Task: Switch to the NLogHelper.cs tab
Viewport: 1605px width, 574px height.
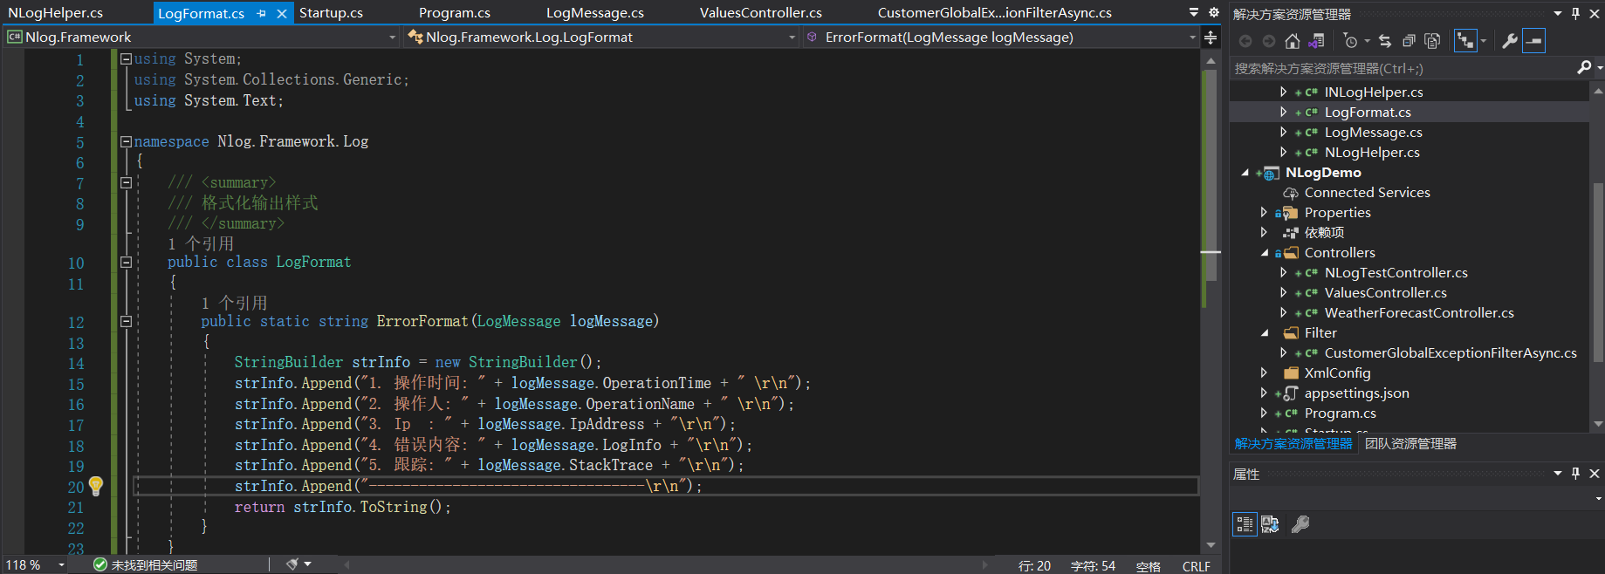Action: [x=55, y=13]
